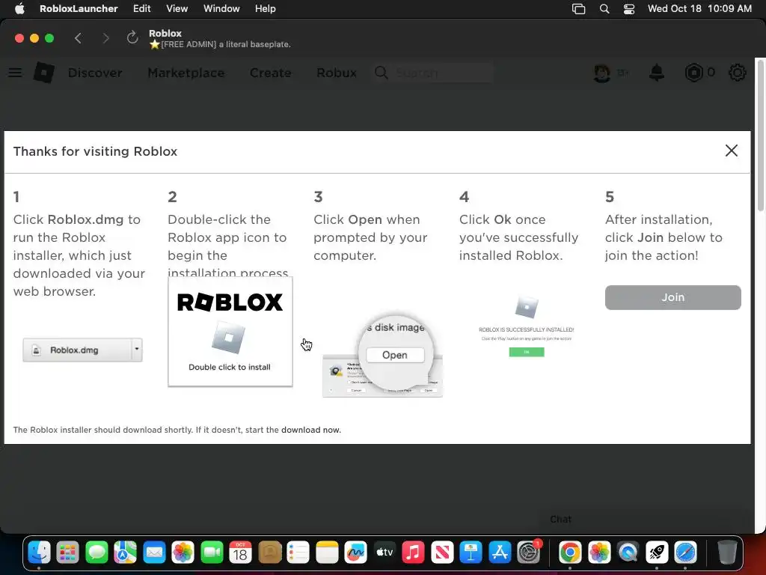The width and height of the screenshot is (766, 575).
Task: Open Calendar from the dock
Action: [241, 553]
